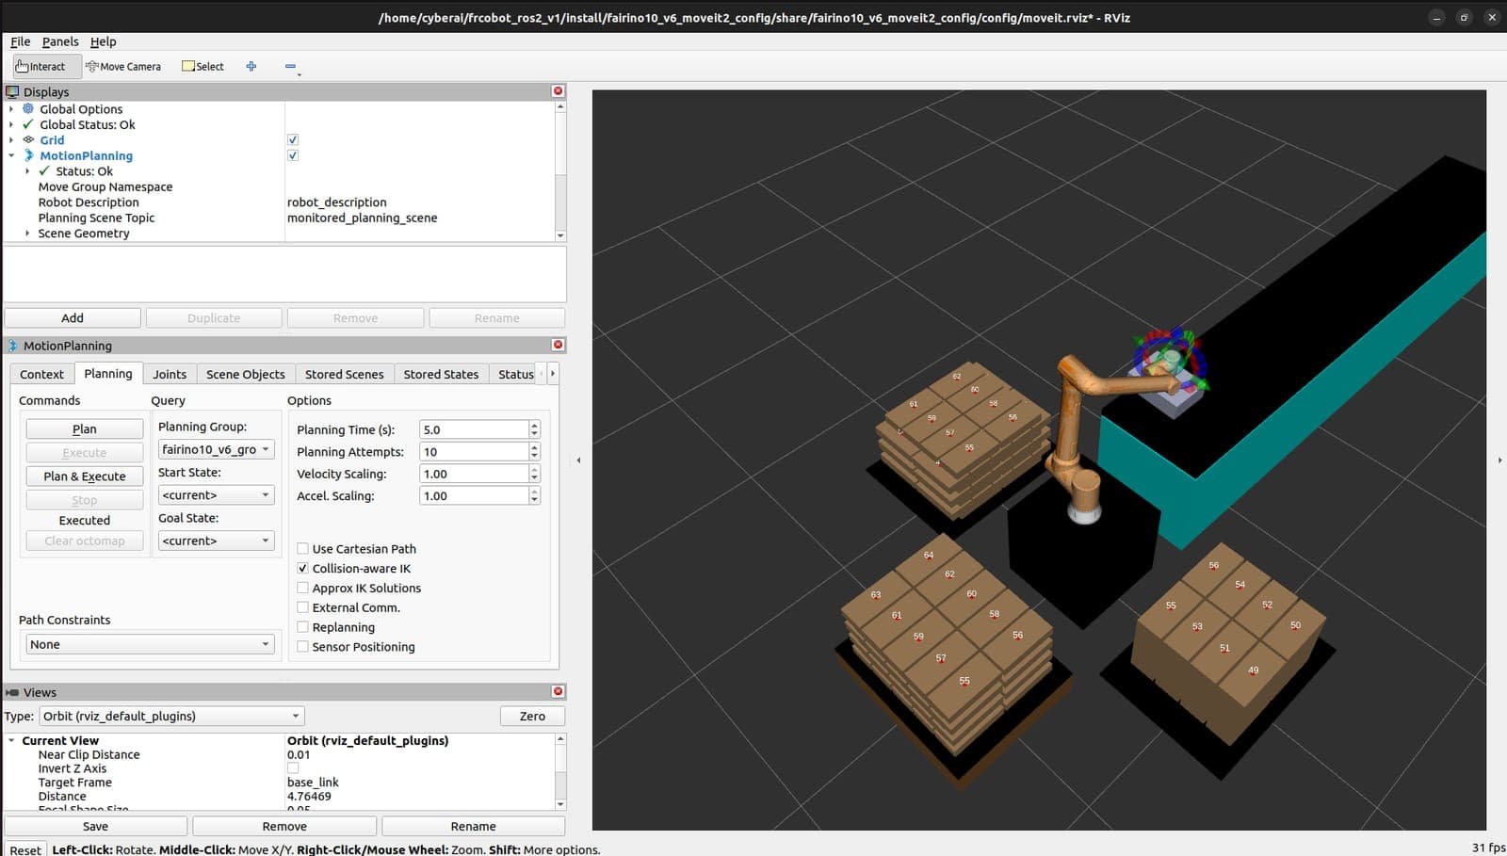
Task: Enable Sensor Positioning option
Action: pos(302,646)
